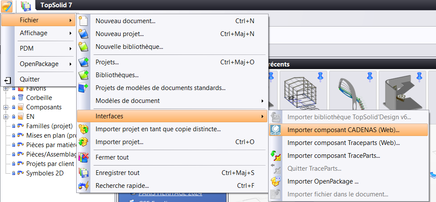Expand Modèles de document submenu
Viewport: 436px width, 202px height.
(x=172, y=101)
